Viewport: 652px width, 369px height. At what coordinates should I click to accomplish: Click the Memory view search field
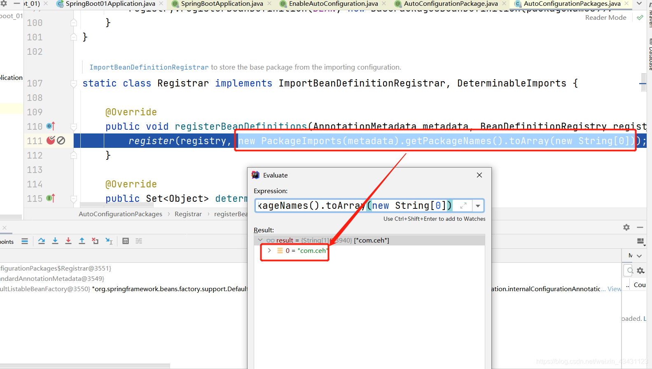629,271
